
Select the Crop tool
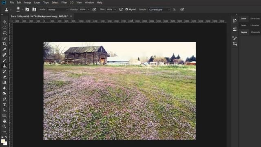[x=4, y=44]
